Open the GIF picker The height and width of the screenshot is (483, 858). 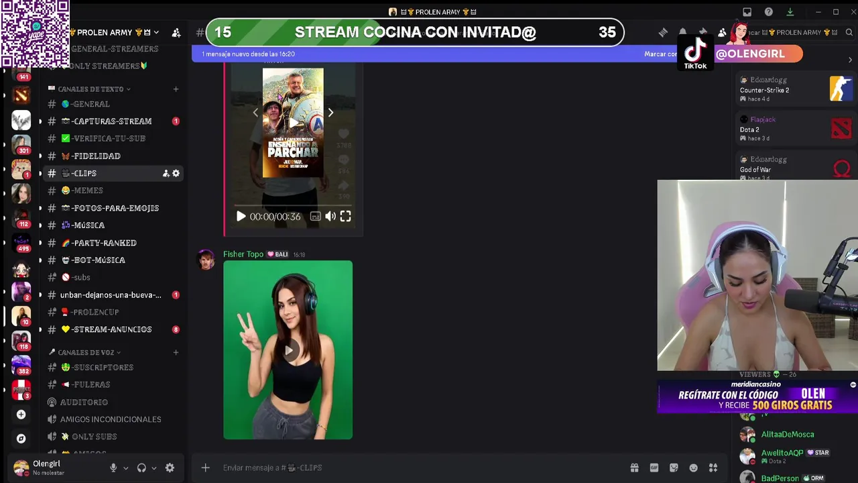tap(654, 468)
